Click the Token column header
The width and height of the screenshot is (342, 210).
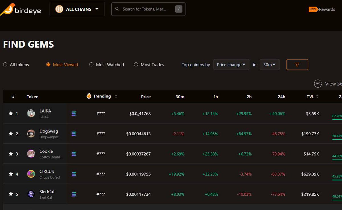pyautogui.click(x=32, y=97)
